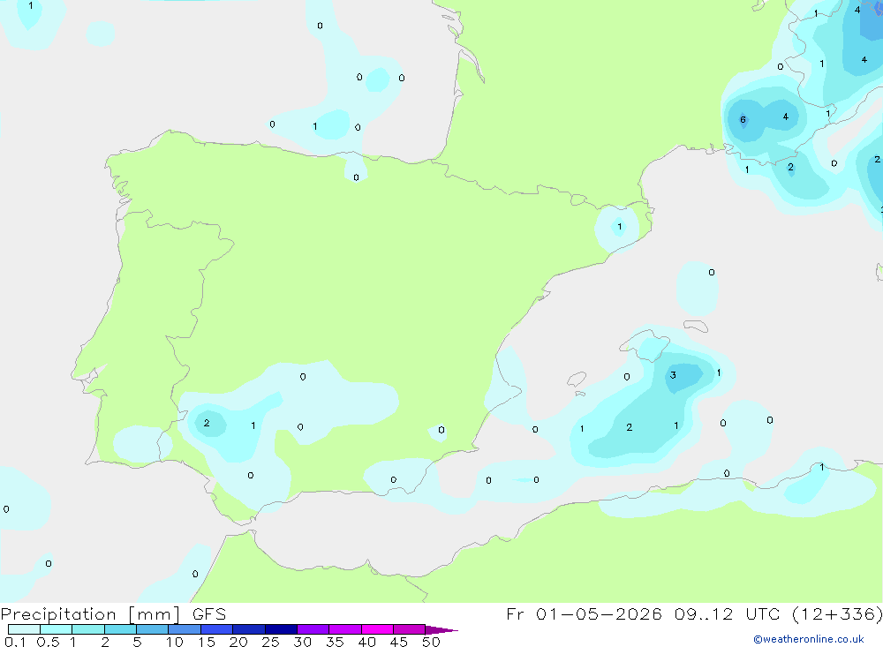Image resolution: width=883 pixels, height=647 pixels.
Task: Click the legend arrow tip above 50 mm
Action: tap(441, 630)
